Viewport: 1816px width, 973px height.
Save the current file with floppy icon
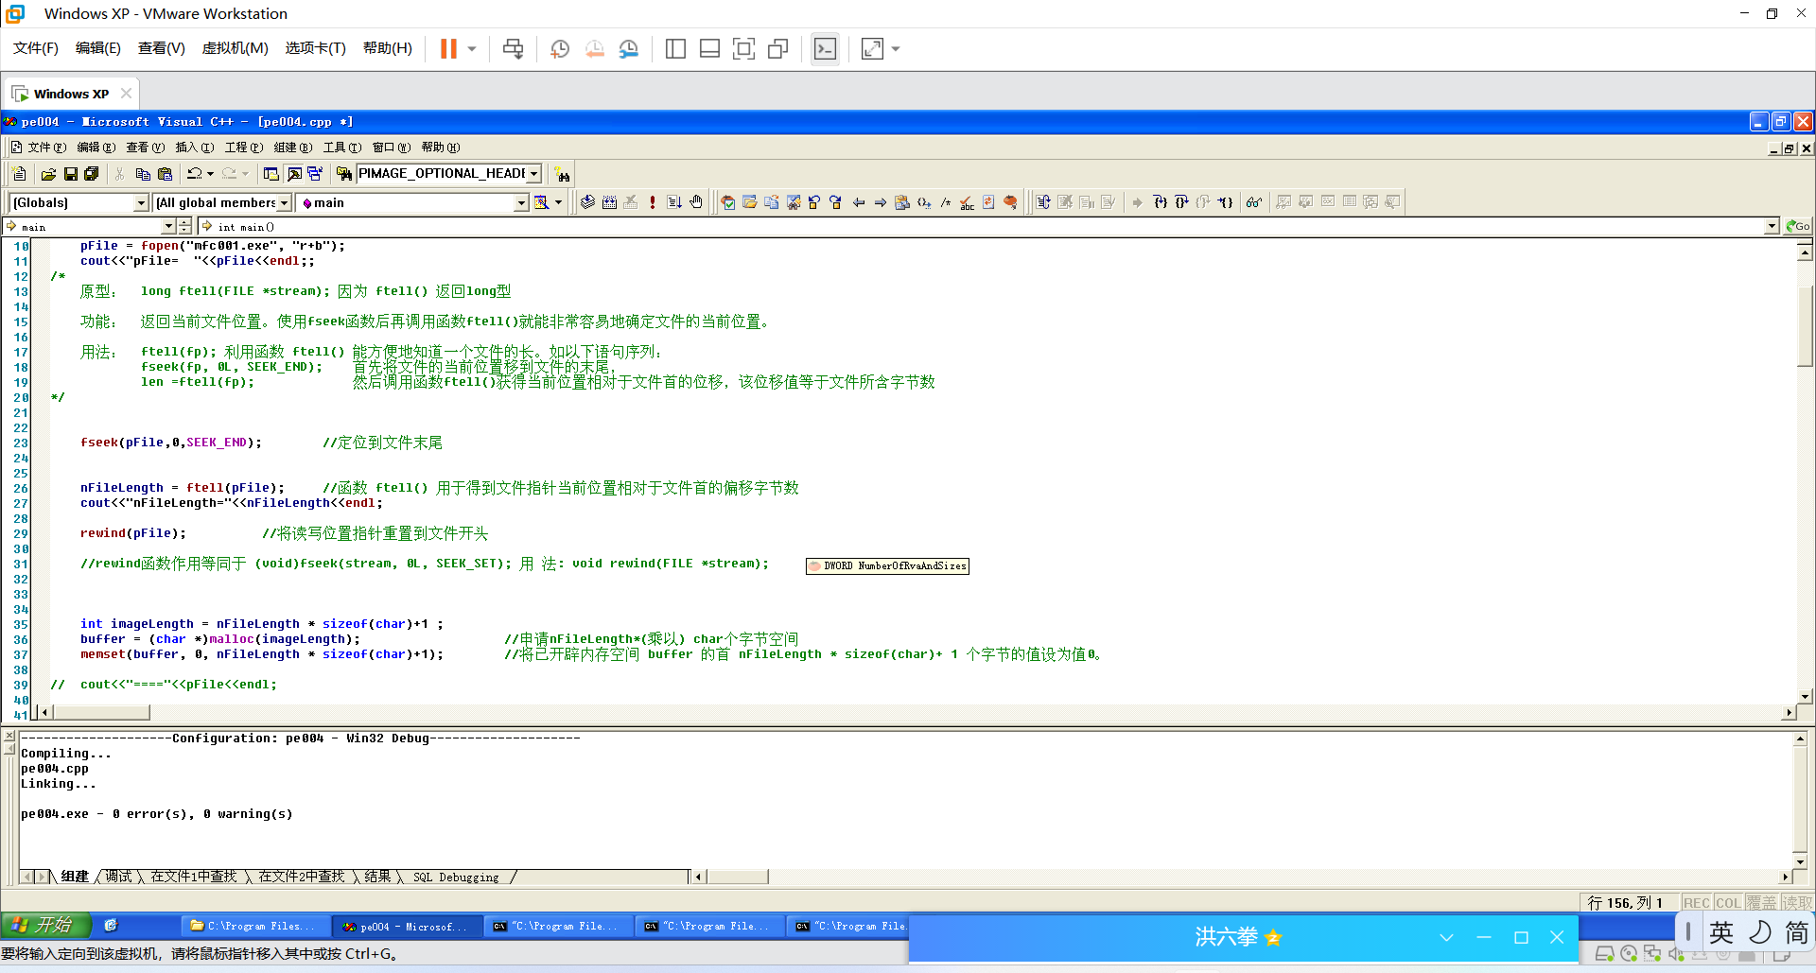(70, 174)
